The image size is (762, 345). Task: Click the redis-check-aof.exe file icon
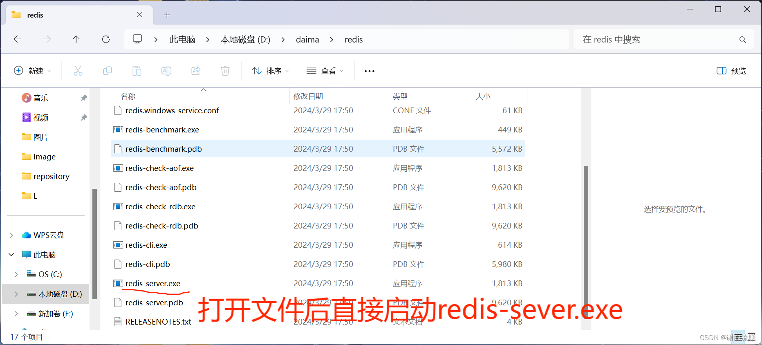[x=118, y=168]
